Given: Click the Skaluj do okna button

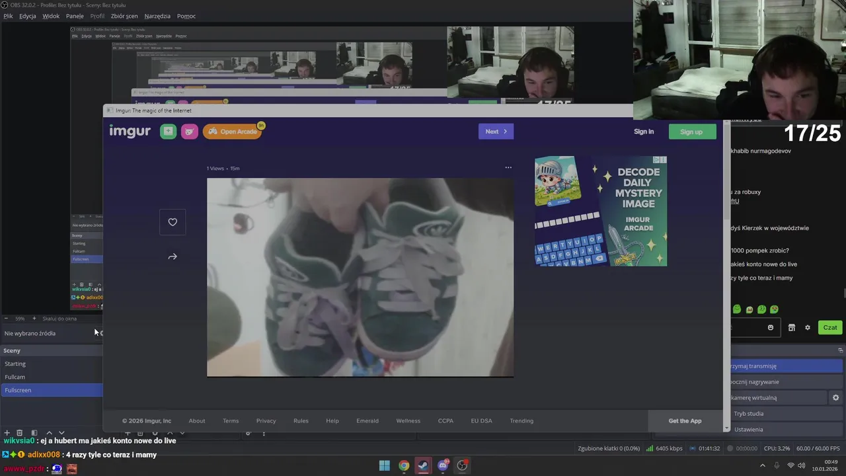Looking at the screenshot, I should coord(59,319).
